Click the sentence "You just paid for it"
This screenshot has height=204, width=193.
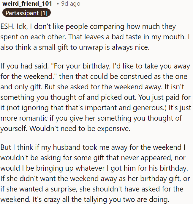coord(157,97)
